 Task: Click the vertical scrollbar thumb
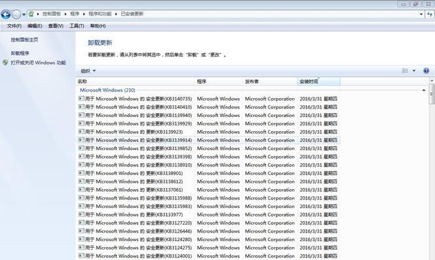click(x=432, y=94)
